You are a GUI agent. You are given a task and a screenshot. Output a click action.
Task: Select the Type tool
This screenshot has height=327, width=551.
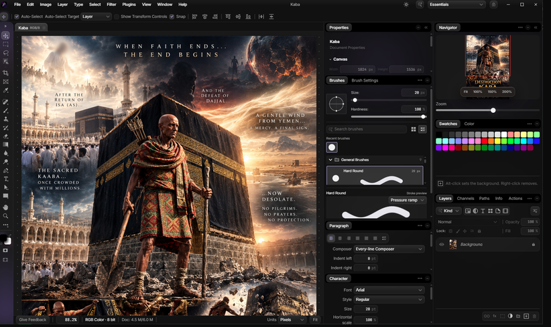coord(5,179)
